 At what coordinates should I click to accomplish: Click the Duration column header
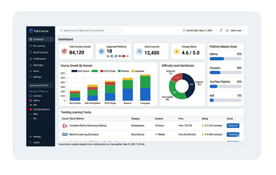pyautogui.click(x=159, y=119)
